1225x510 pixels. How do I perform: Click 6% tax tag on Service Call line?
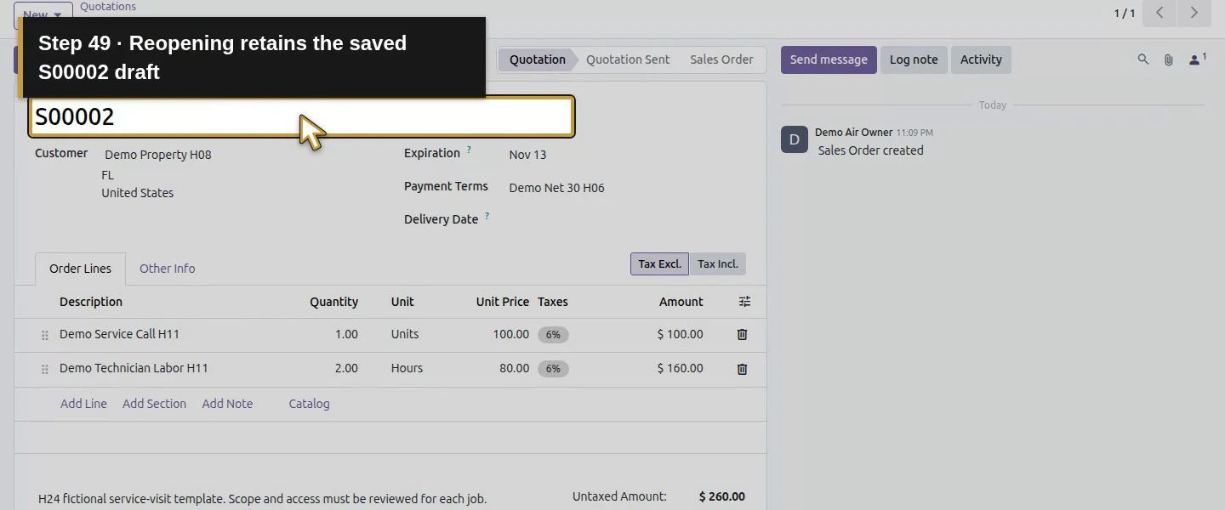[x=553, y=335]
